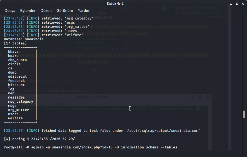Click the sqlmap command at the prompt
The image size is (247, 157).
coord(104,147)
